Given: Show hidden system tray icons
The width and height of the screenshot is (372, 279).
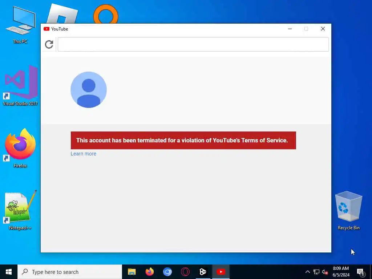Looking at the screenshot, I should click(307, 272).
